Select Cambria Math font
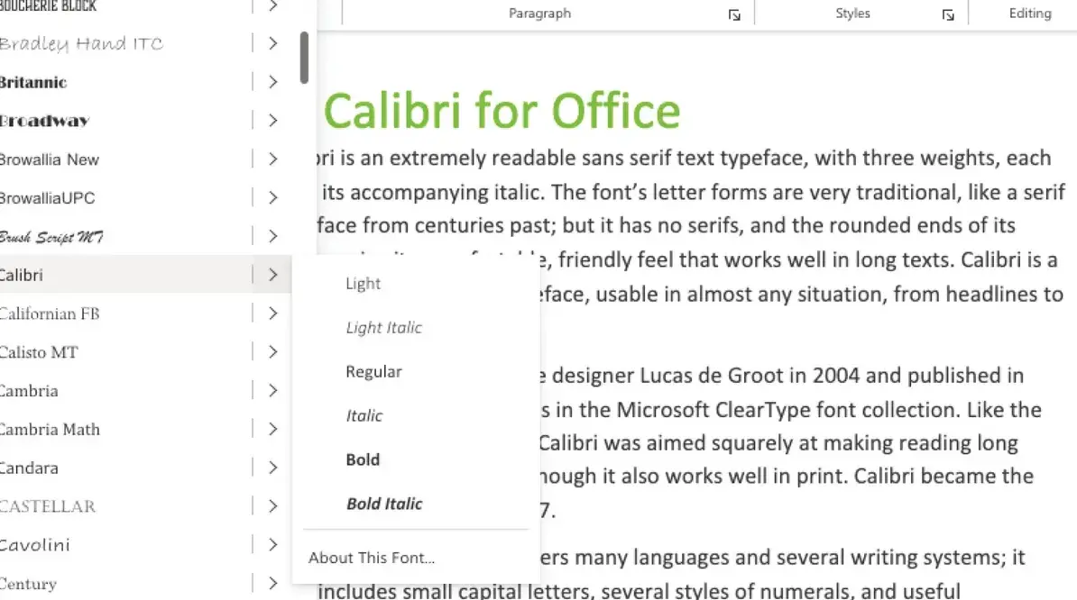The height and width of the screenshot is (600, 1077). point(50,429)
